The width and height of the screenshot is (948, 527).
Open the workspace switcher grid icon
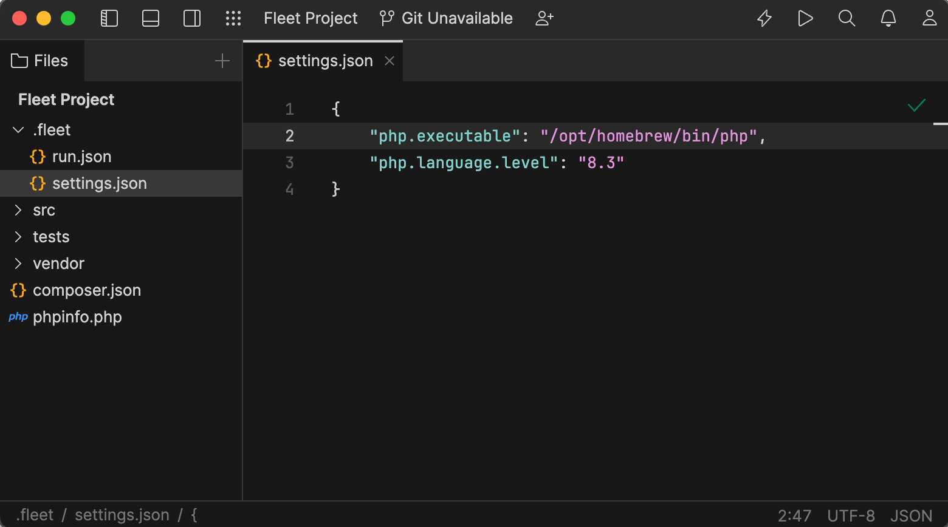233,18
